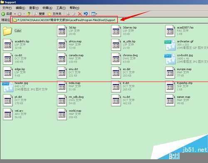The width and height of the screenshot is (208, 163).
Task: Select the 3darray.lsp file icon
Action: [116, 31]
